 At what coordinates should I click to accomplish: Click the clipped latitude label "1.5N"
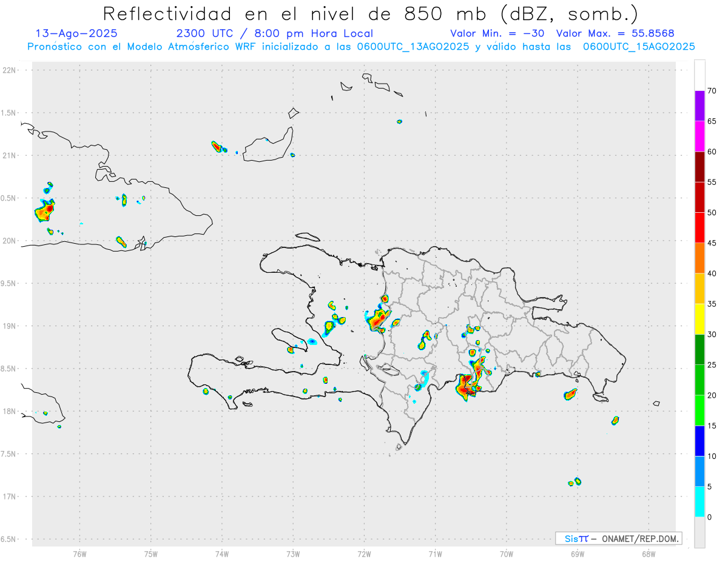(x=9, y=113)
